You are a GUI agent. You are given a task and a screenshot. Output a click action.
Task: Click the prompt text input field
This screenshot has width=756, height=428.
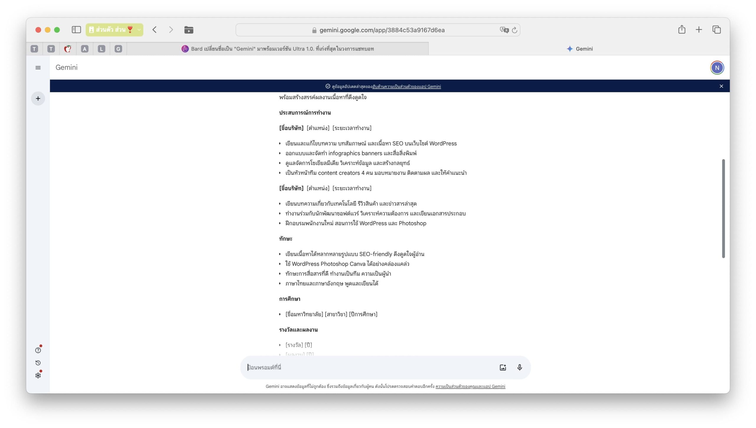369,367
